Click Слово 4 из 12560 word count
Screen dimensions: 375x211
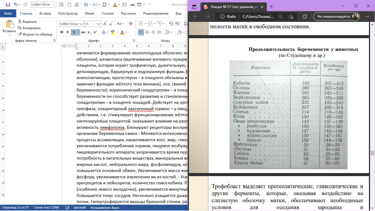pos(46,208)
